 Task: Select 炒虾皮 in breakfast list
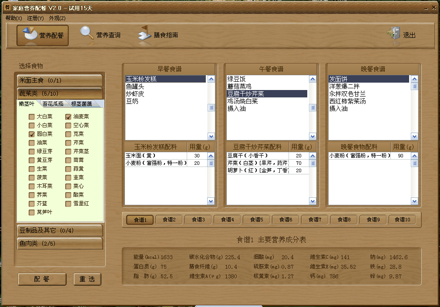(x=165, y=93)
